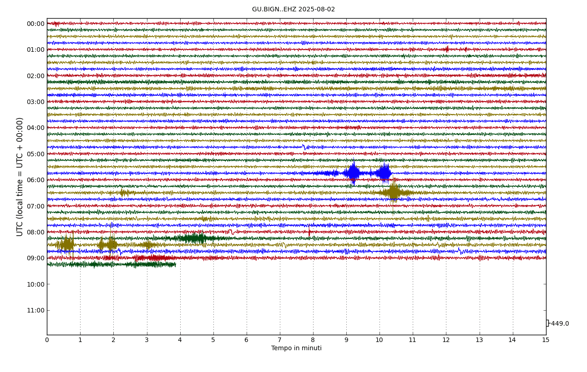
Task: Click the x-axis label Tempo in minuti
Action: pos(296,348)
